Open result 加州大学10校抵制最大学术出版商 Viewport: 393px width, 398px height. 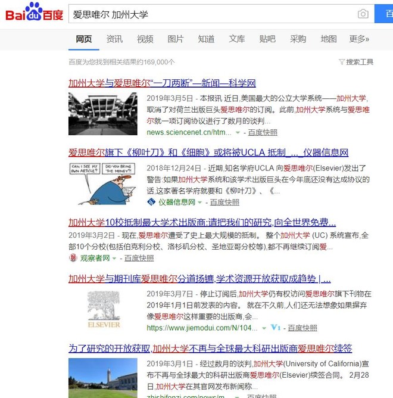[x=202, y=222]
